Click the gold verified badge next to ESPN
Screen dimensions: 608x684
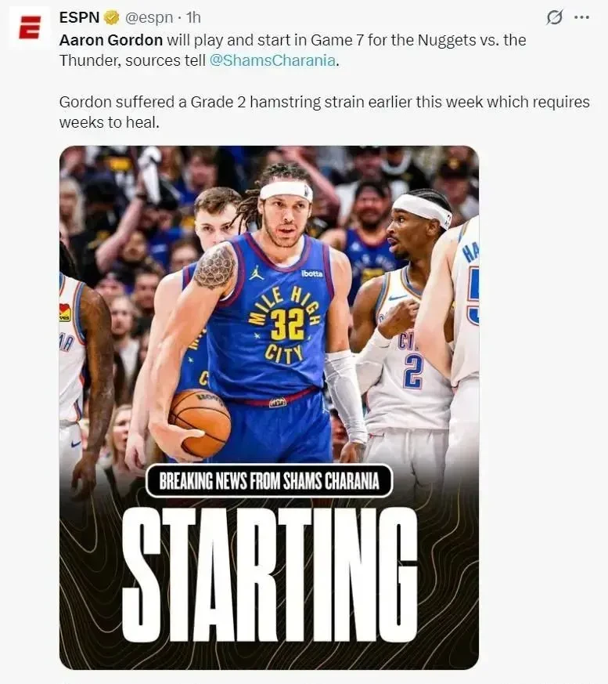pyautogui.click(x=112, y=18)
